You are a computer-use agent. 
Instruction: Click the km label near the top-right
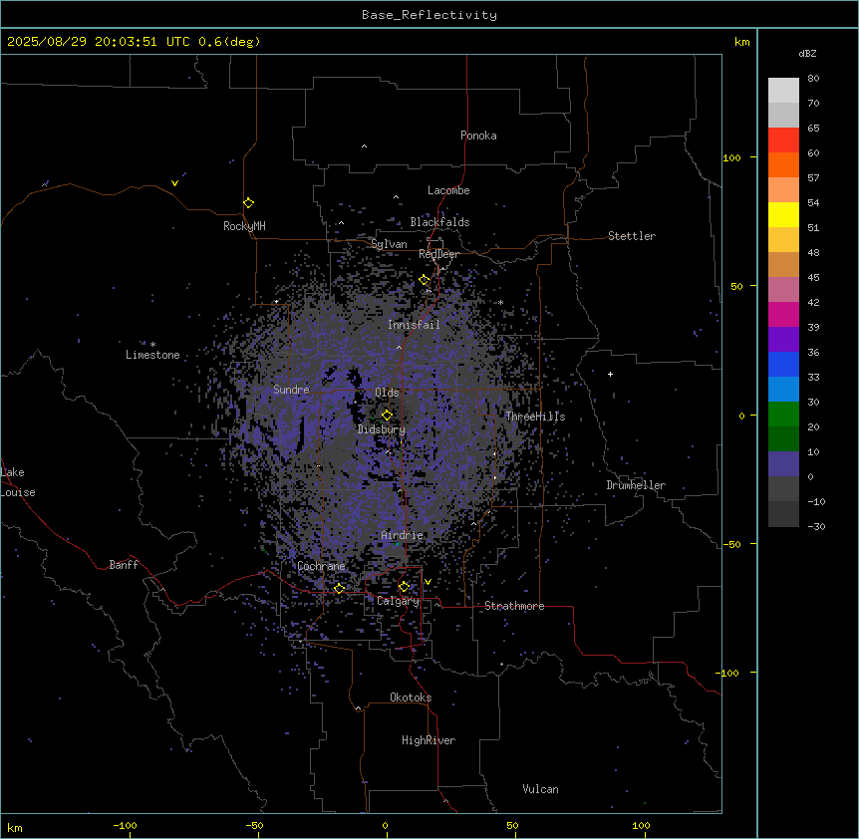pos(741,42)
